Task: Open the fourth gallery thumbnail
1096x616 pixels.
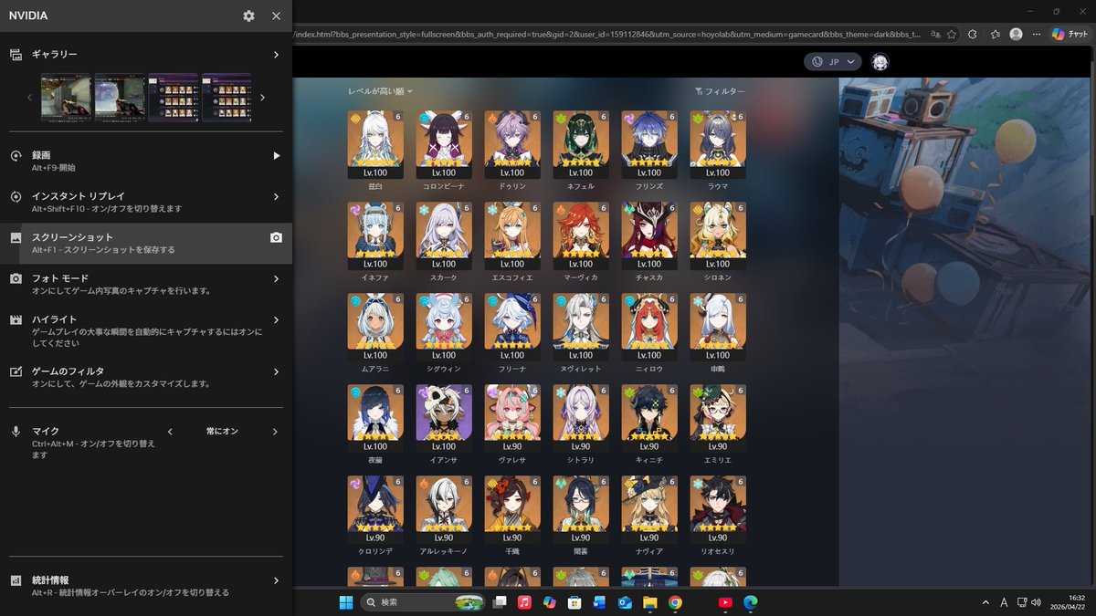Action: pos(227,97)
